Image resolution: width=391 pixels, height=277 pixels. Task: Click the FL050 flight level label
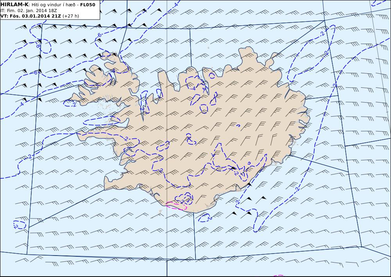88,5
